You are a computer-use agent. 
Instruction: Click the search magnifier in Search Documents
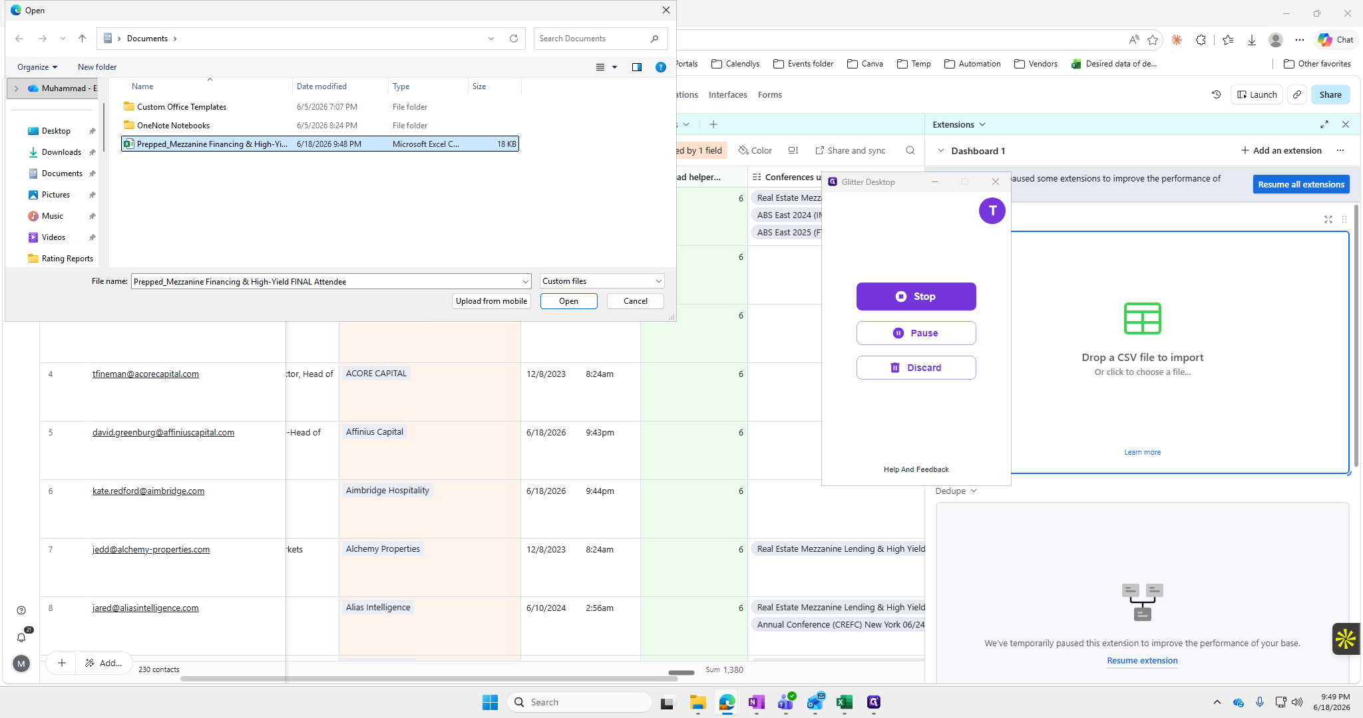pyautogui.click(x=655, y=39)
